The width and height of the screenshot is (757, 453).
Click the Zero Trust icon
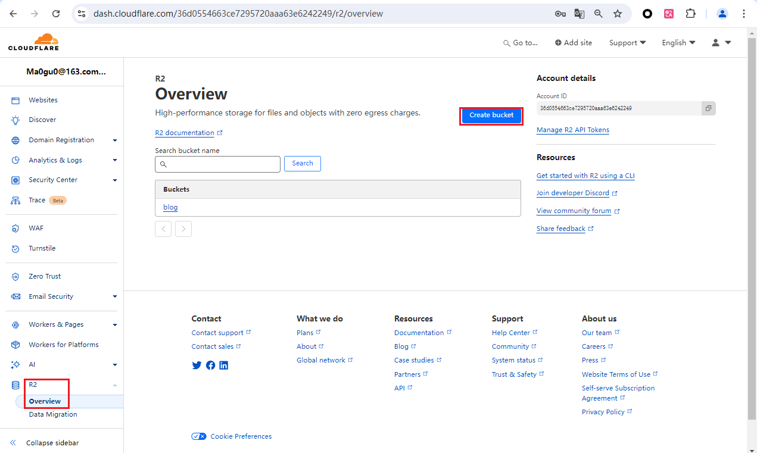point(15,277)
